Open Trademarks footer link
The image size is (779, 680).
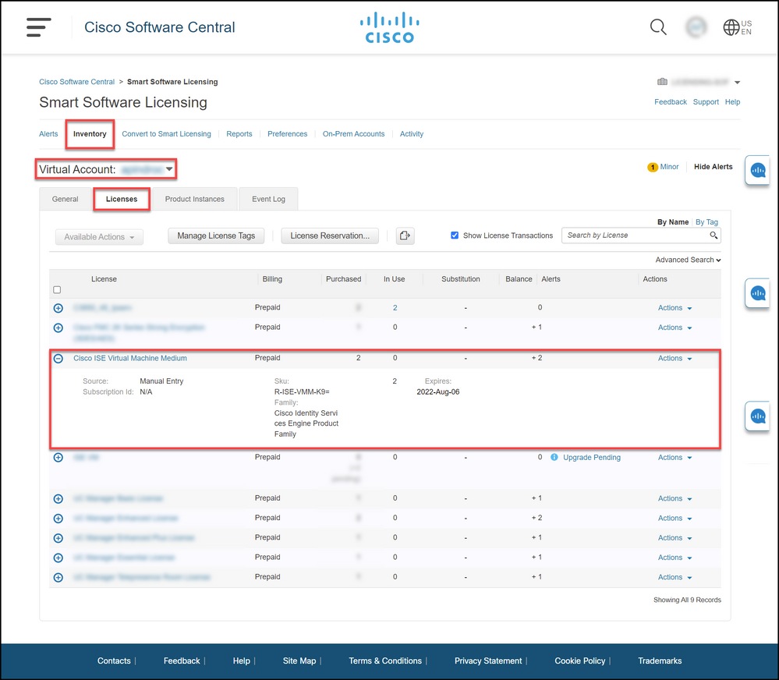tap(660, 661)
